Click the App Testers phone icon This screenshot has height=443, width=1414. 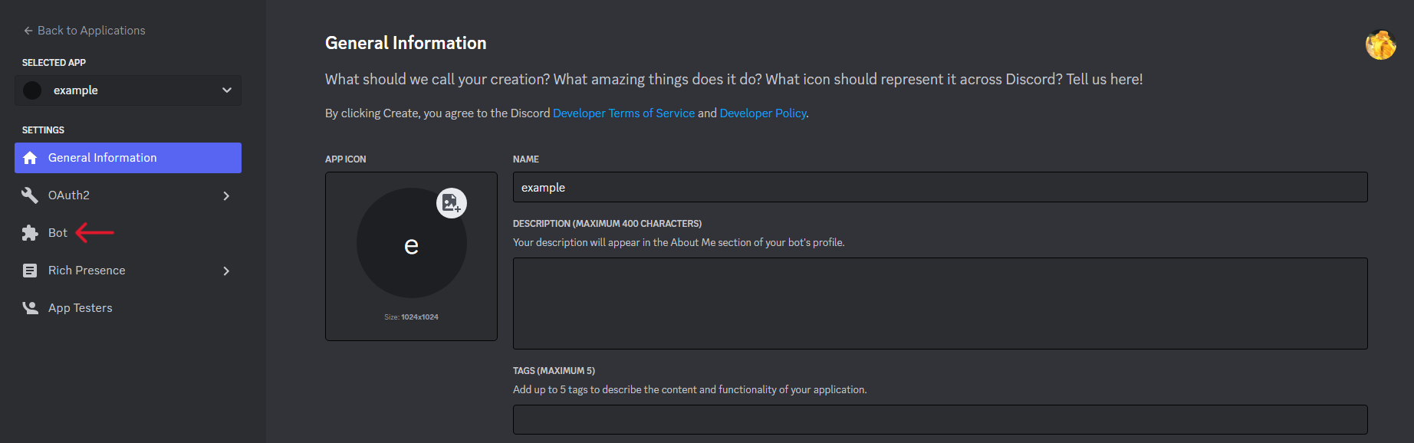point(30,307)
